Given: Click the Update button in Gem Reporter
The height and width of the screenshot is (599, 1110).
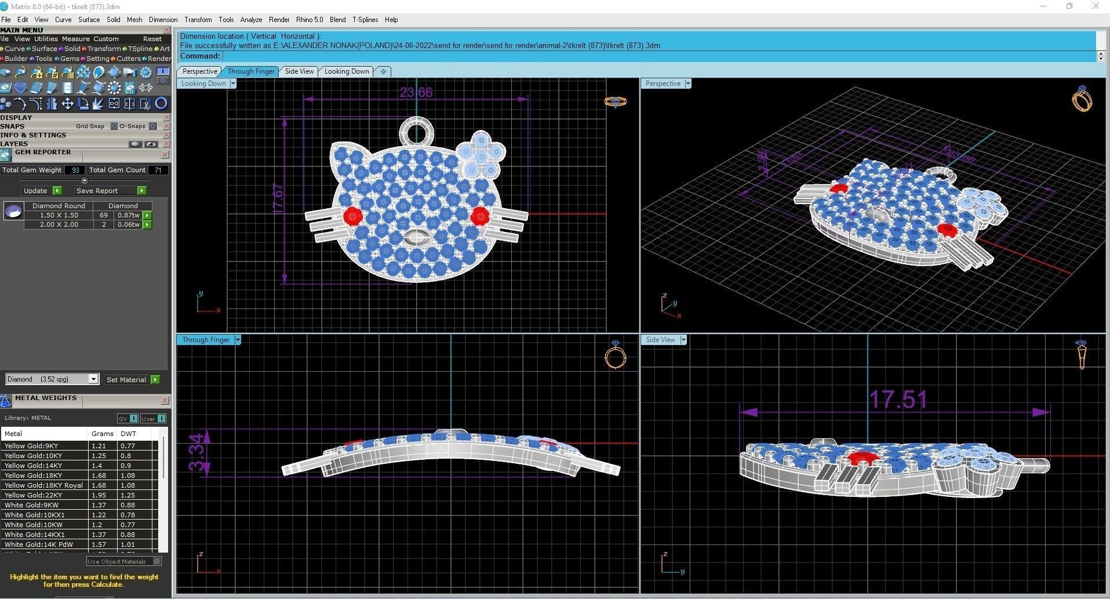Looking at the screenshot, I should click(x=41, y=191).
